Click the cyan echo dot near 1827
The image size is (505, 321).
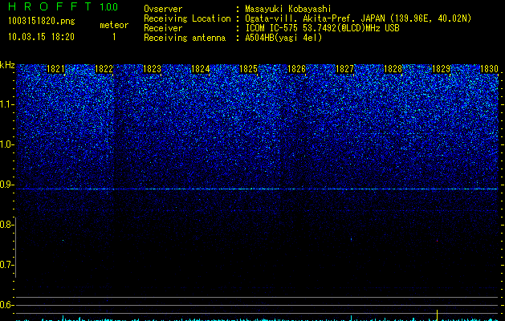tap(351, 239)
